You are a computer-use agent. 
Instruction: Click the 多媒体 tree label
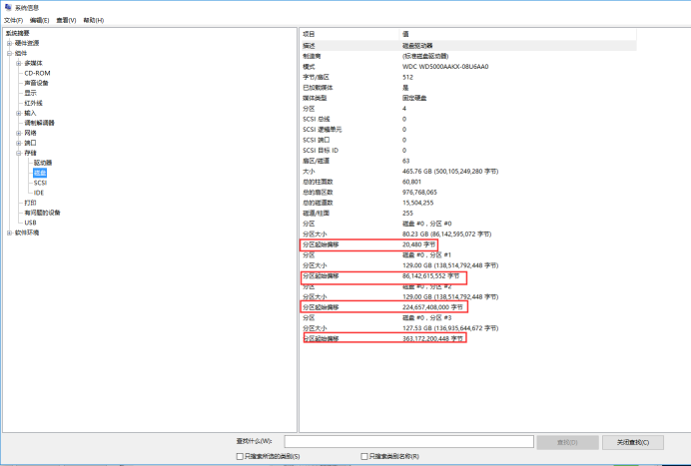34,64
